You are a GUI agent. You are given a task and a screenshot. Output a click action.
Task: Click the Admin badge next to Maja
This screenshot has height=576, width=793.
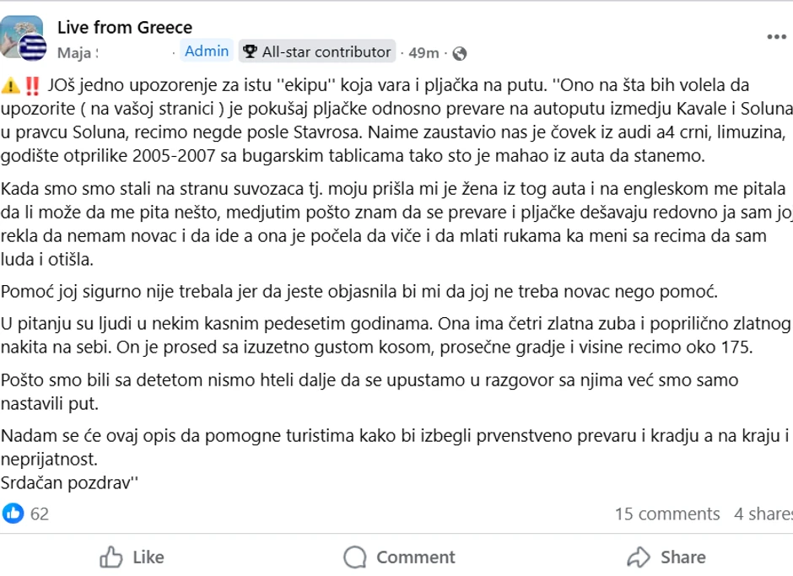pyautogui.click(x=205, y=51)
